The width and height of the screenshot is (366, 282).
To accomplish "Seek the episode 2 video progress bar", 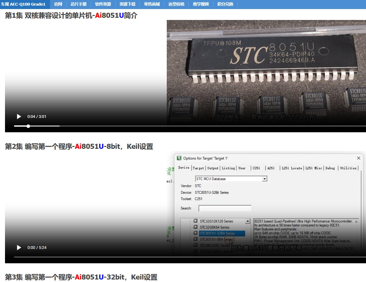I will pyautogui.click(x=190, y=257).
